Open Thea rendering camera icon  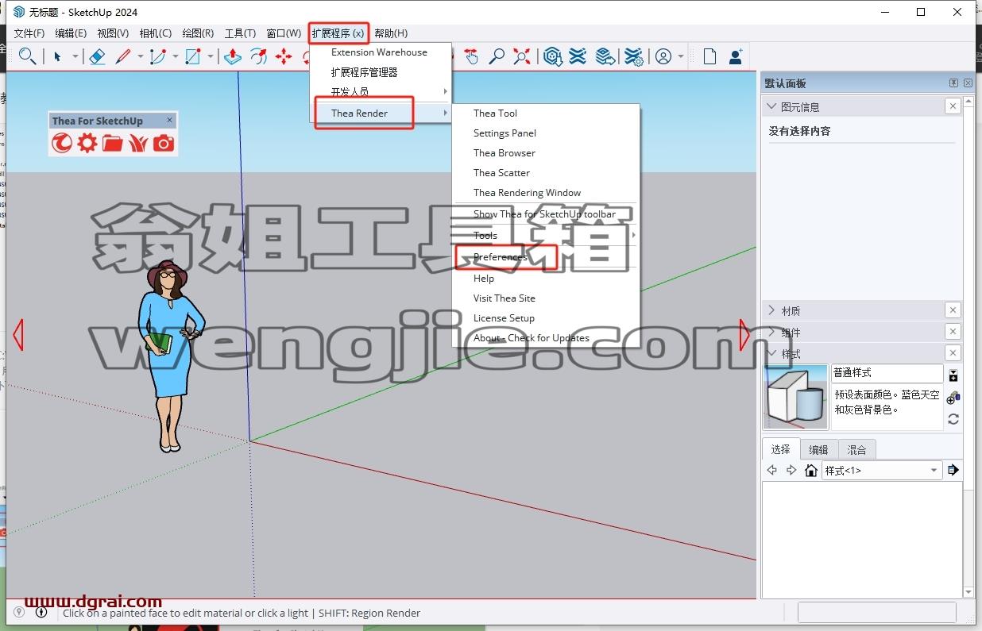click(x=164, y=143)
